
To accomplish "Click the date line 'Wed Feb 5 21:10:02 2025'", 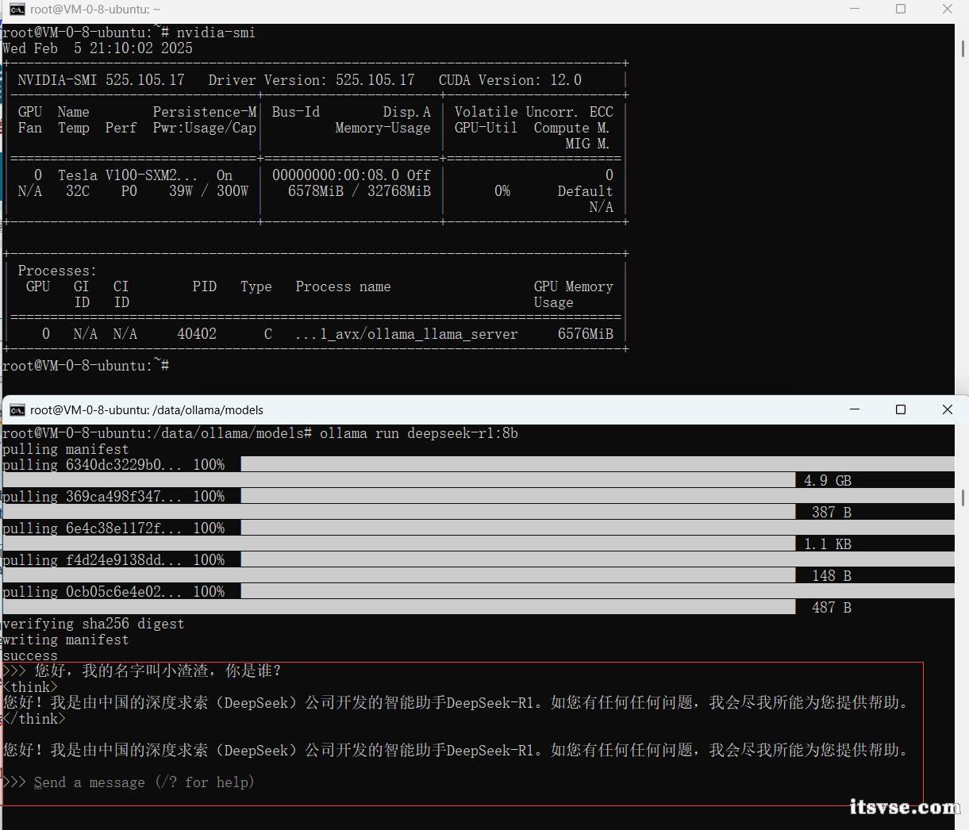I will pos(98,48).
